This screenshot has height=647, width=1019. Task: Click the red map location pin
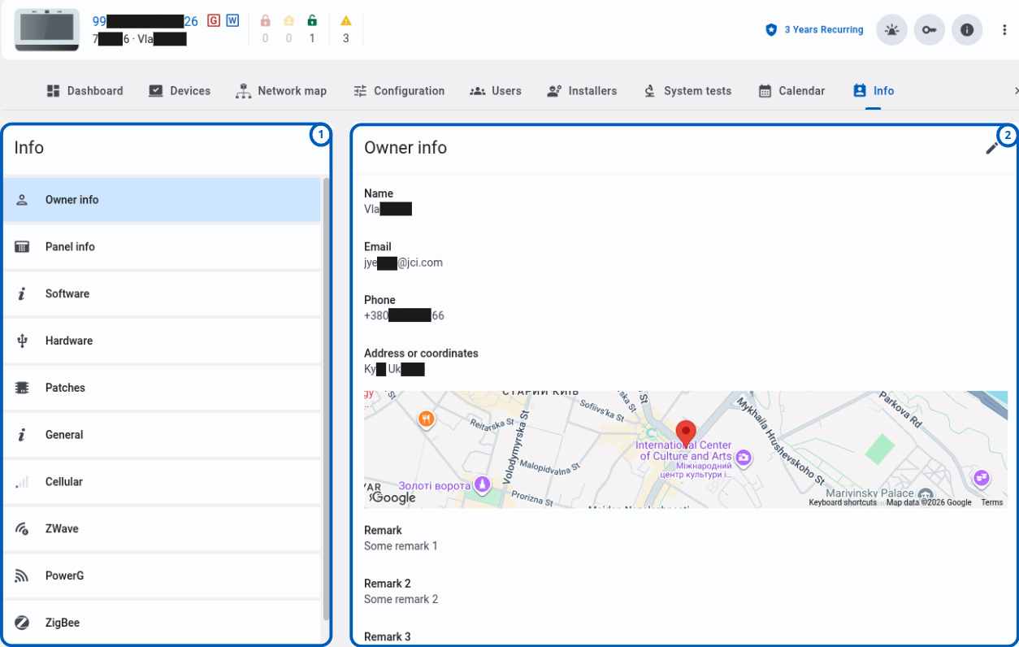(686, 435)
